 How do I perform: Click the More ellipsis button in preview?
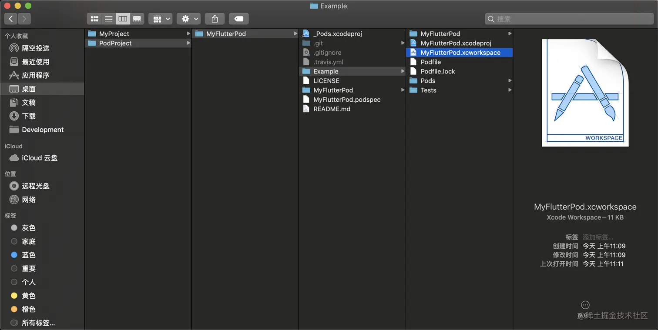point(585,305)
